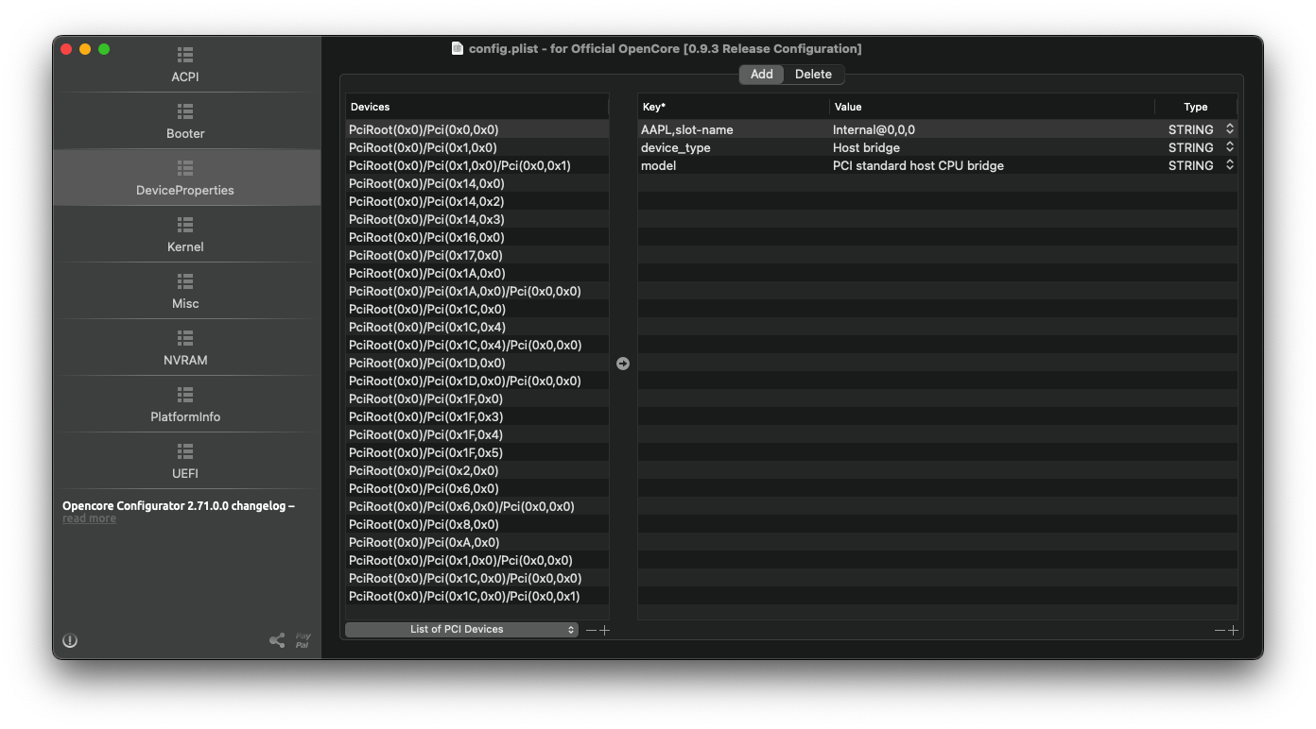Sort by the Value column header
1316x729 pixels.
coord(992,107)
